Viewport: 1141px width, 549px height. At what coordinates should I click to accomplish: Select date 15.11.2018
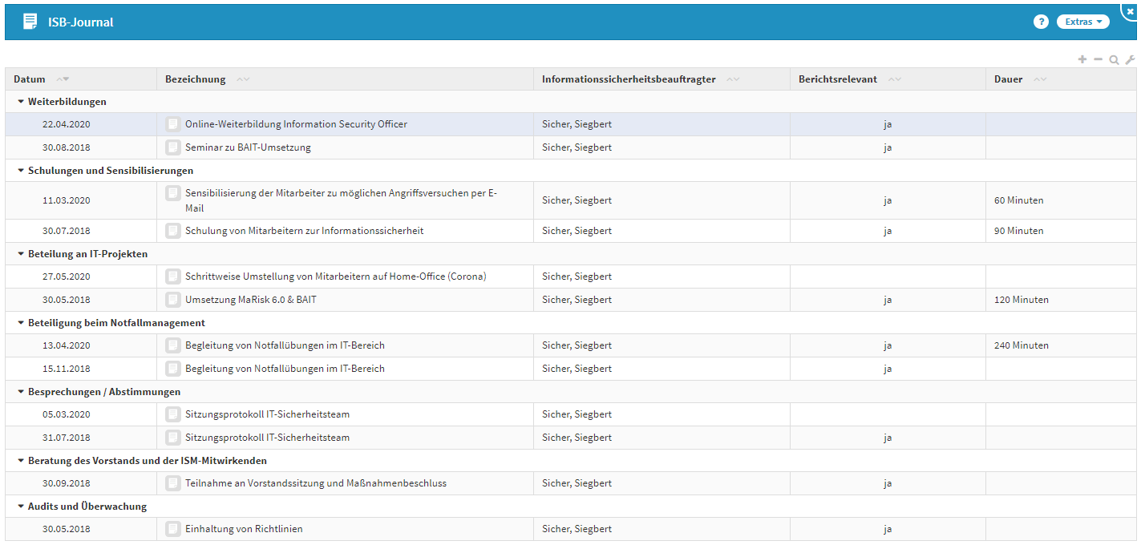[67, 369]
